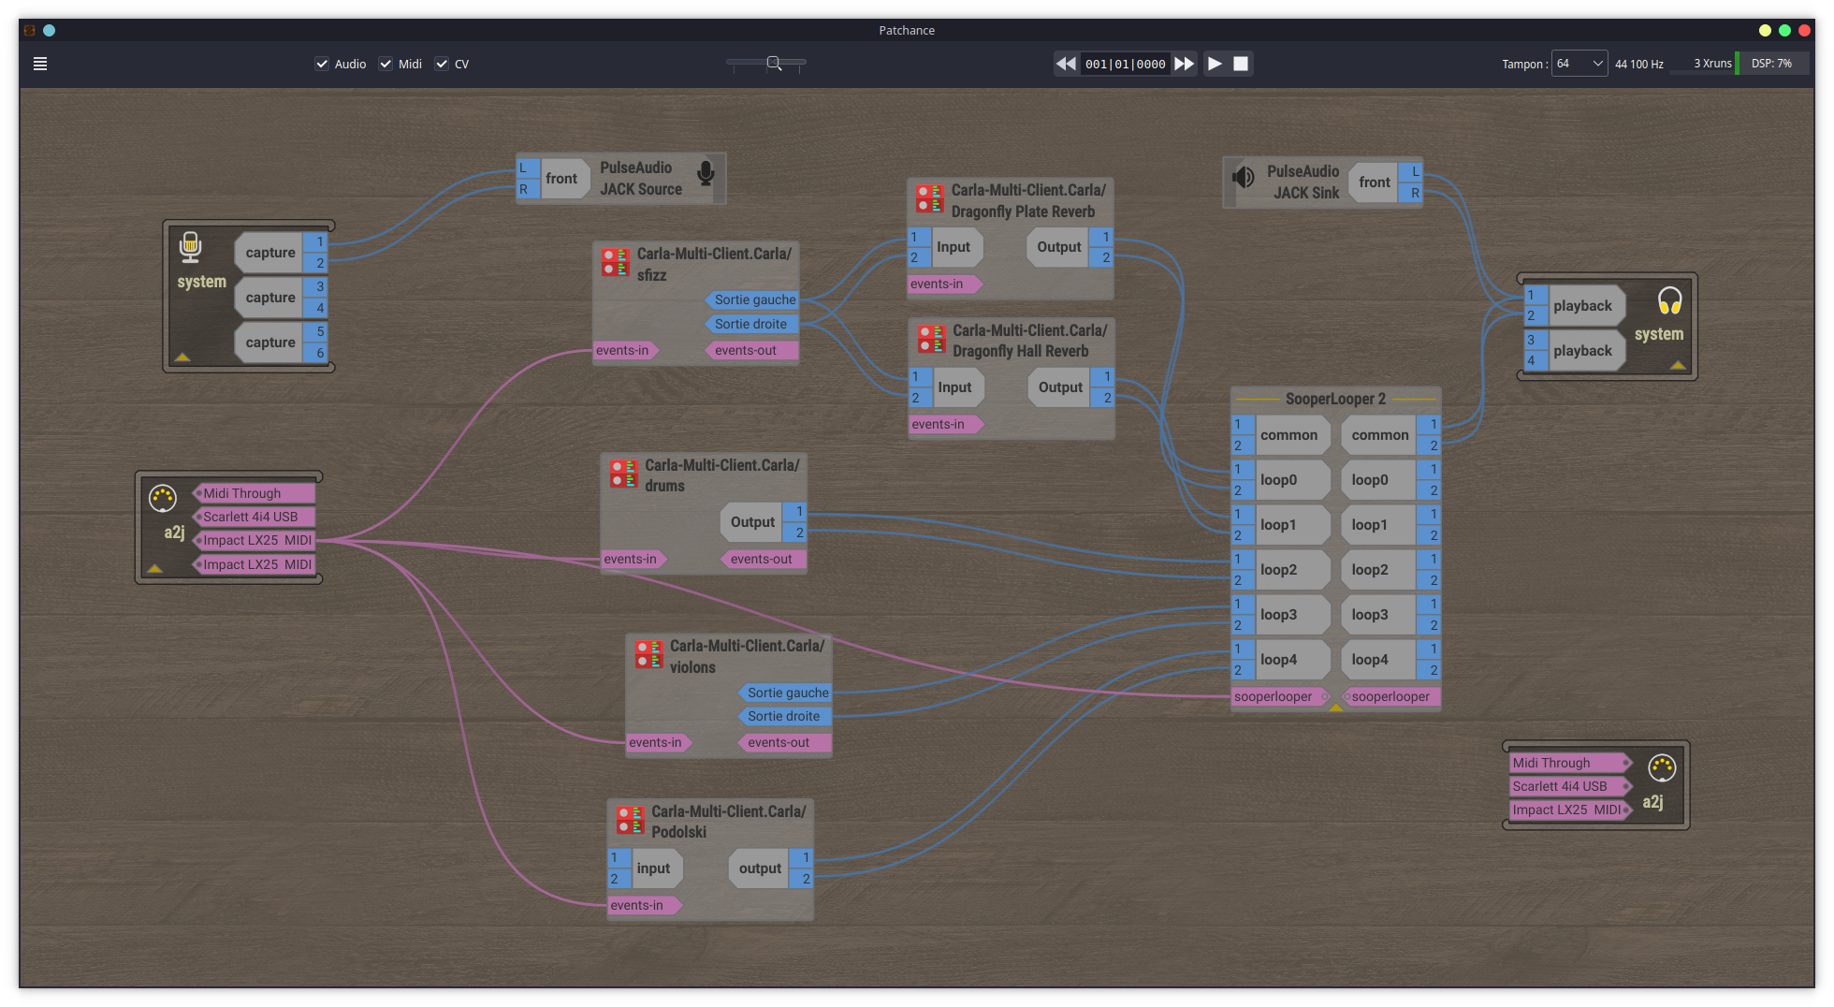This screenshot has height=1007, width=1834.
Task: Click the PulseAudio JACK Sink speaker icon
Action: coord(1244,177)
